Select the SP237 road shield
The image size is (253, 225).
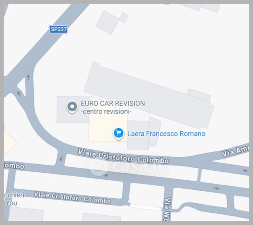pyautogui.click(x=58, y=29)
